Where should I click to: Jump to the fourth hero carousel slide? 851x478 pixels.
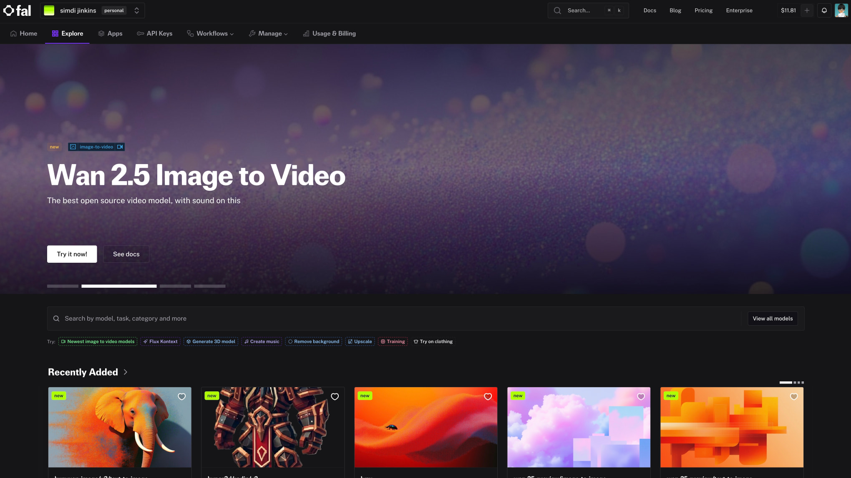click(210, 286)
